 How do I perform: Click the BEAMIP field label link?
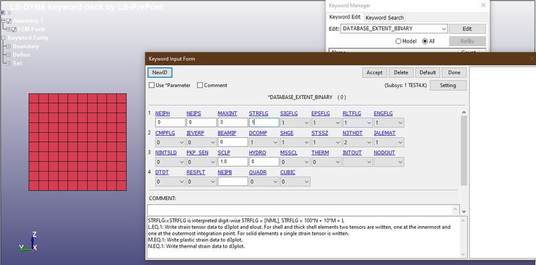click(x=226, y=133)
